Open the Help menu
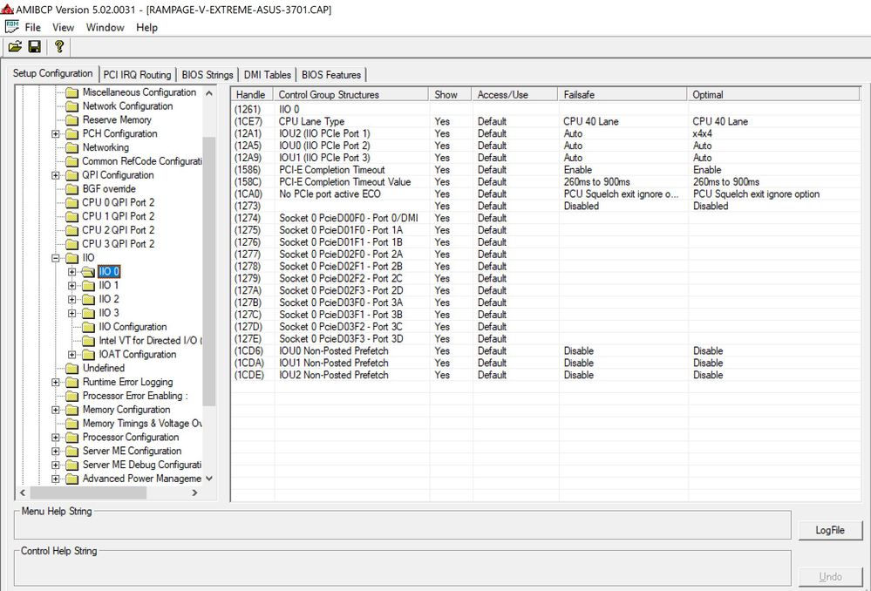Image resolution: width=871 pixels, height=591 pixels. pyautogui.click(x=146, y=27)
